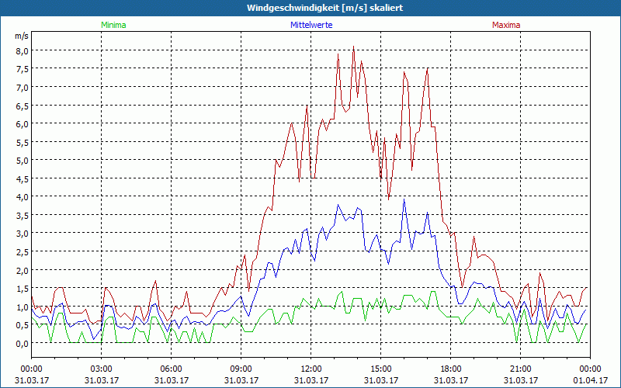Viewport: 621px width, 388px height.
Task: Click the Minima legend label
Action: tap(113, 25)
